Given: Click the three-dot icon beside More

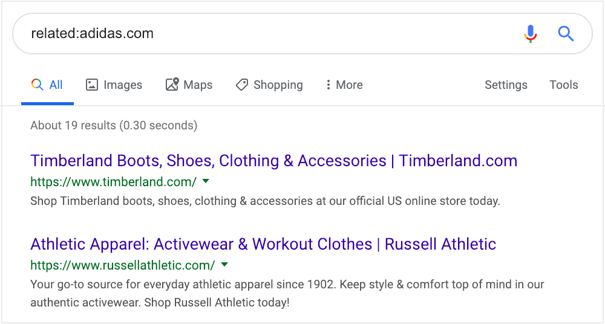Looking at the screenshot, I should point(328,85).
